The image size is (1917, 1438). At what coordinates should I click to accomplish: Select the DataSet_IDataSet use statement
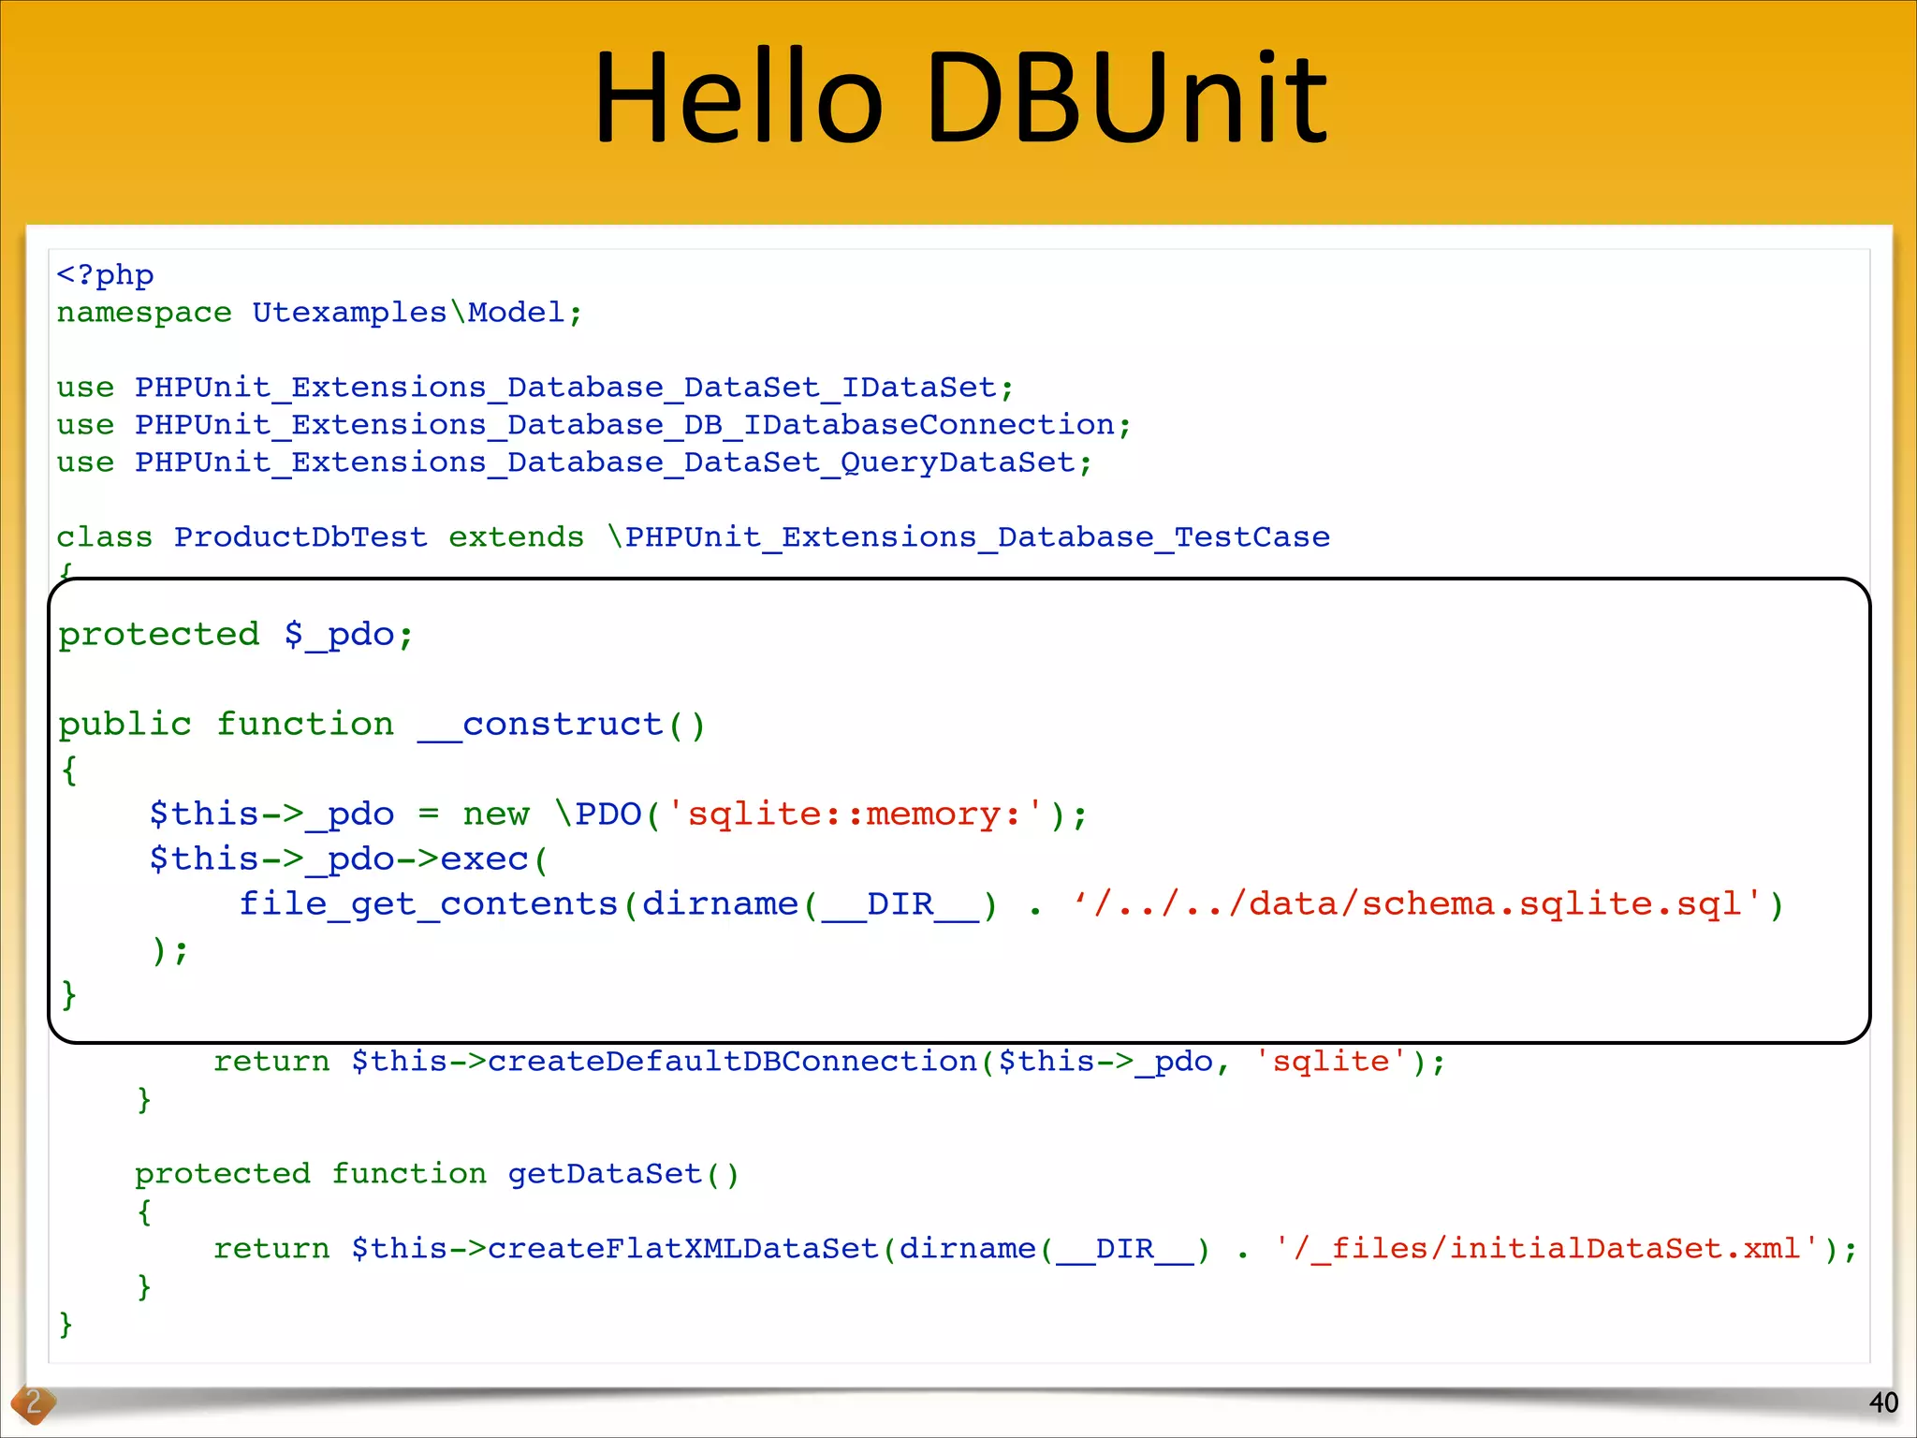click(534, 388)
